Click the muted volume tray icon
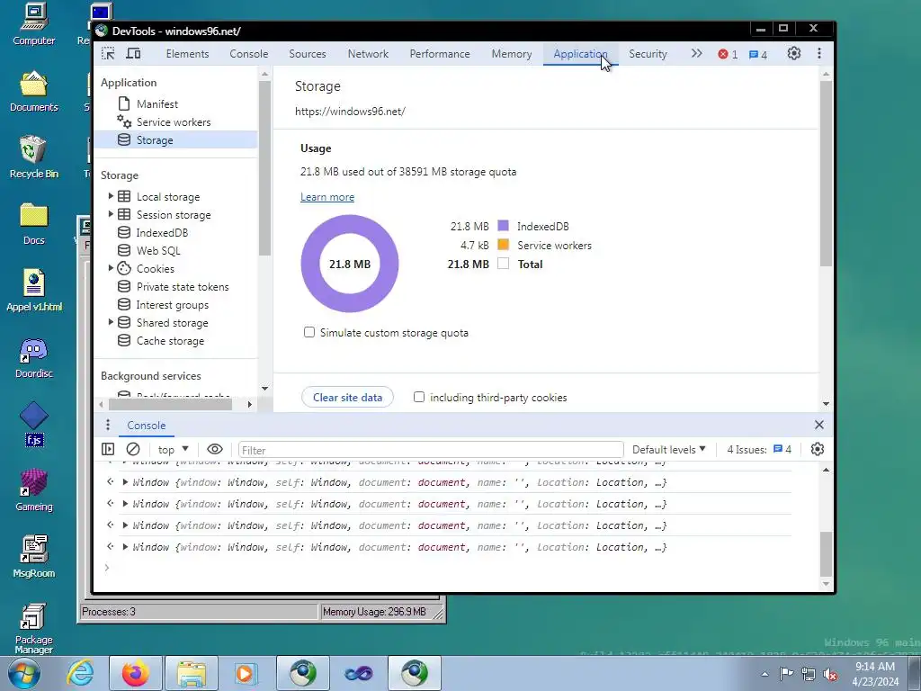 click(830, 674)
